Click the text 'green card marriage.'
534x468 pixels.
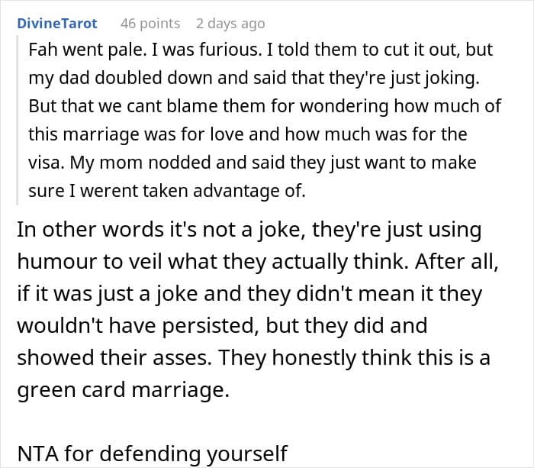tap(124, 390)
